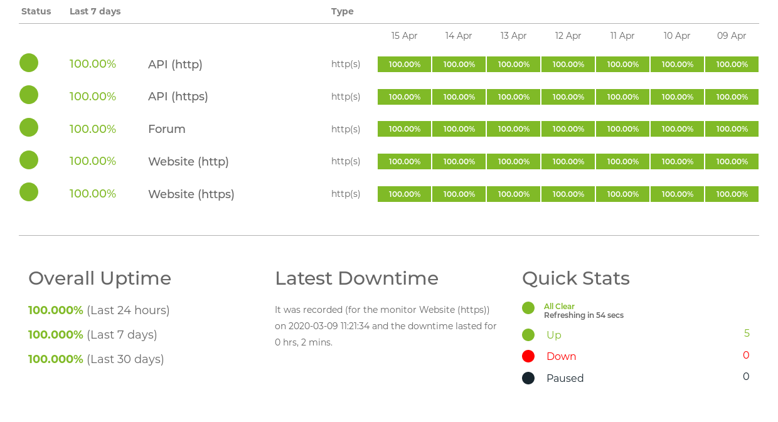
Task: Click the green status dot for API (http)
Action: click(x=29, y=63)
